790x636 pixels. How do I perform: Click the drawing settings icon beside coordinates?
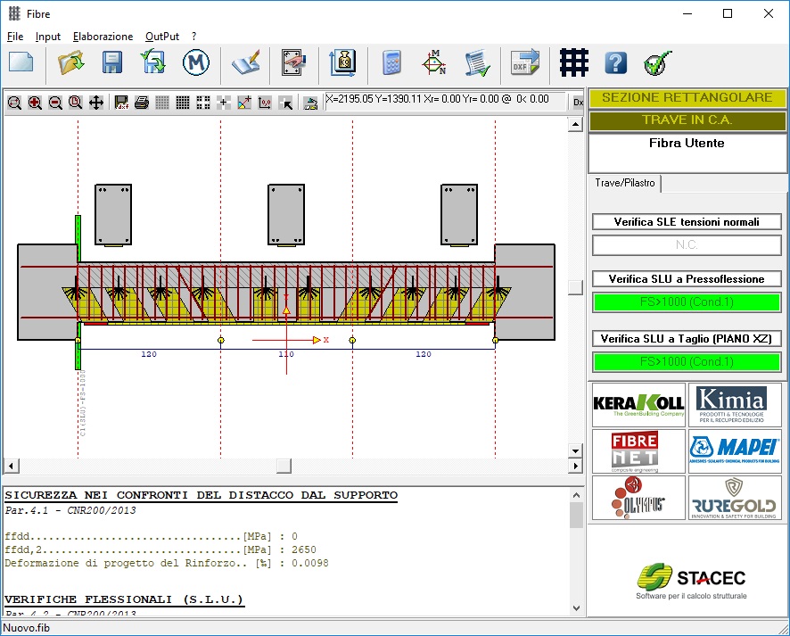pos(310,103)
